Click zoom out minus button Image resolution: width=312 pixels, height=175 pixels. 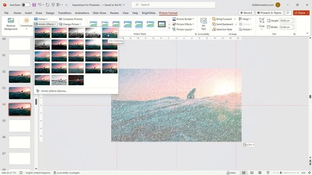[274, 173]
